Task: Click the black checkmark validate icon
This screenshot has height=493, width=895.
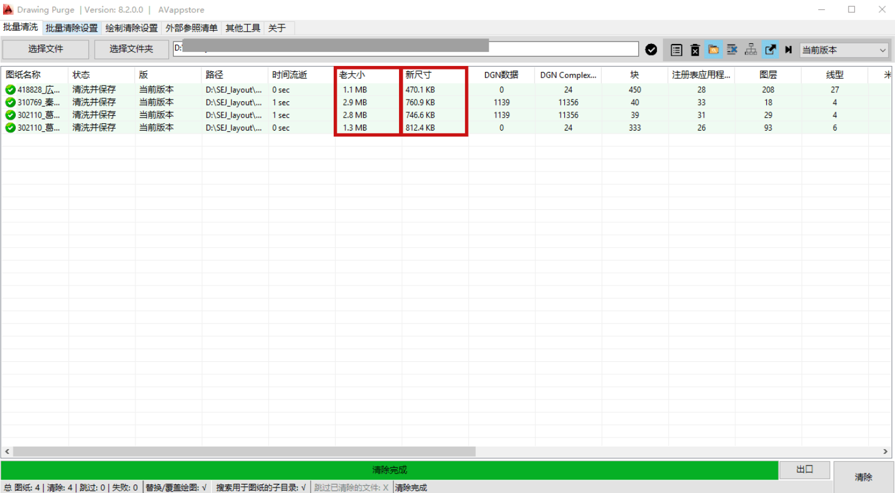Action: pyautogui.click(x=651, y=50)
